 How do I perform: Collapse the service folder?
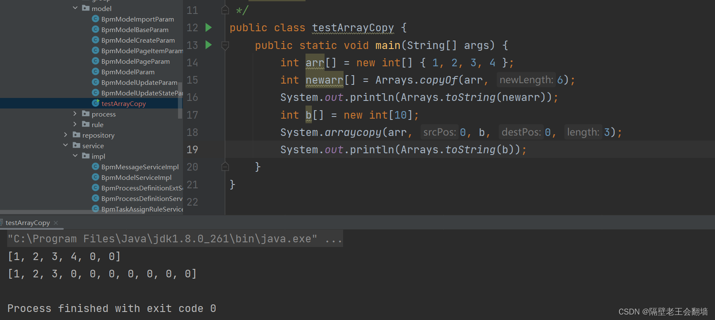click(x=65, y=145)
